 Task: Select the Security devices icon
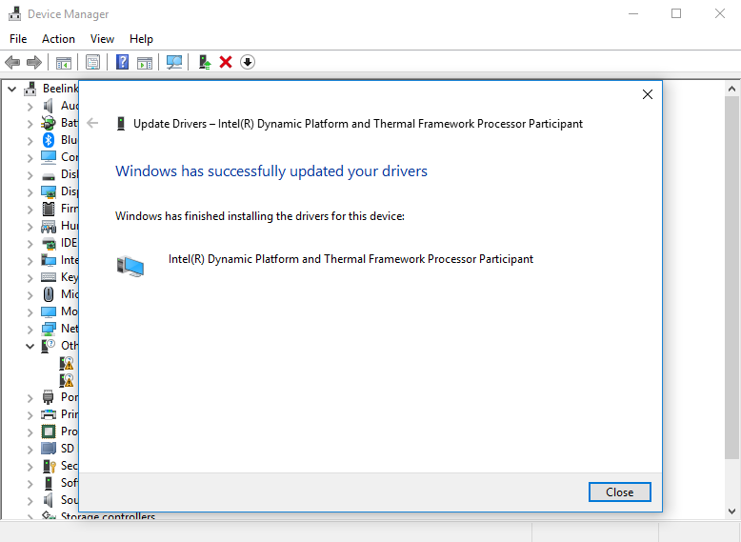pos(50,466)
